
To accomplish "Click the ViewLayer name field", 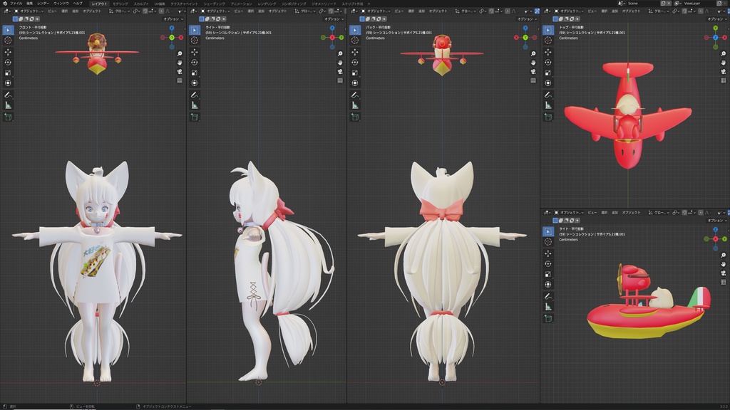I will pyautogui.click(x=699, y=4).
